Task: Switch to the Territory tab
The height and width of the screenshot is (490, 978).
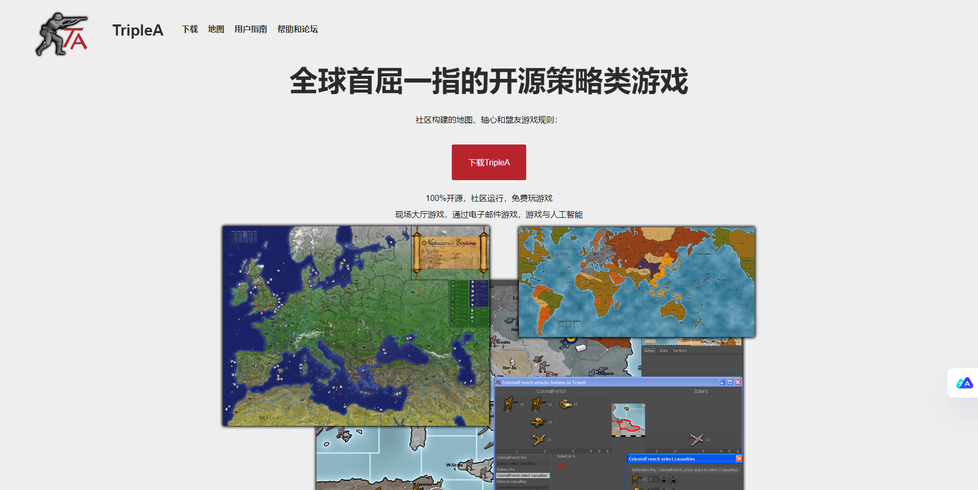Action: coord(680,351)
